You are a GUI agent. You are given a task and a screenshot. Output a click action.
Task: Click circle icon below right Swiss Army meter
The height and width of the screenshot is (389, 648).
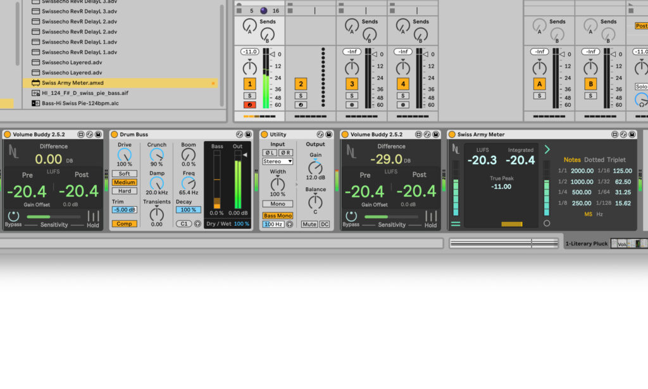click(x=547, y=223)
